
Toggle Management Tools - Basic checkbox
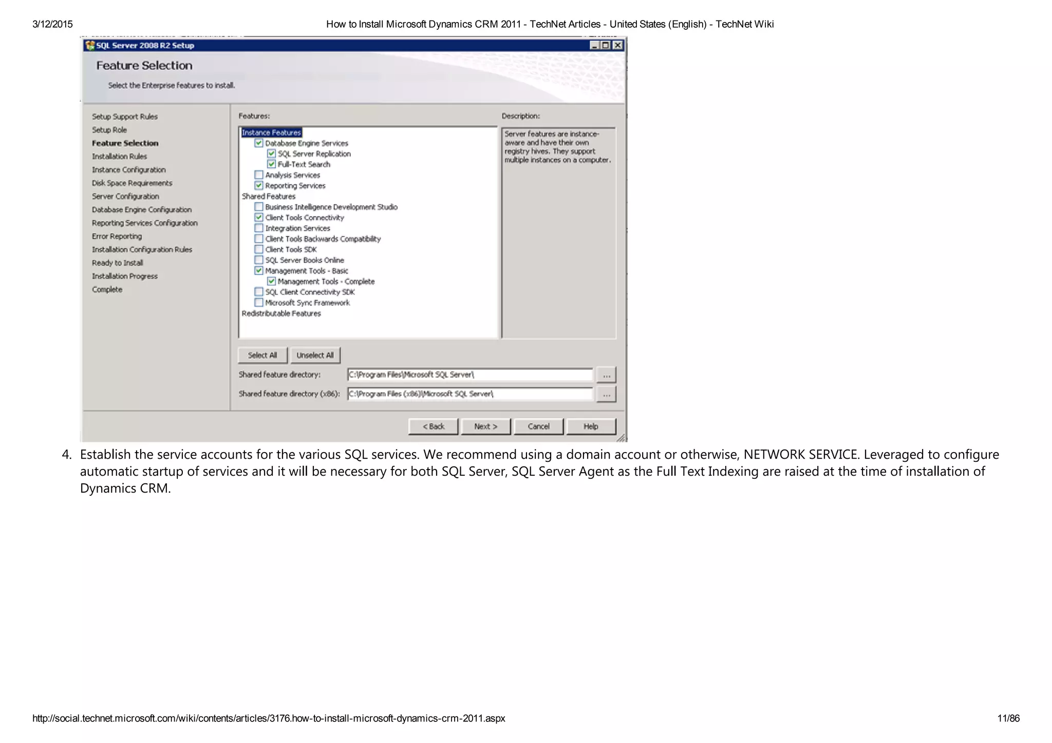[x=259, y=270]
